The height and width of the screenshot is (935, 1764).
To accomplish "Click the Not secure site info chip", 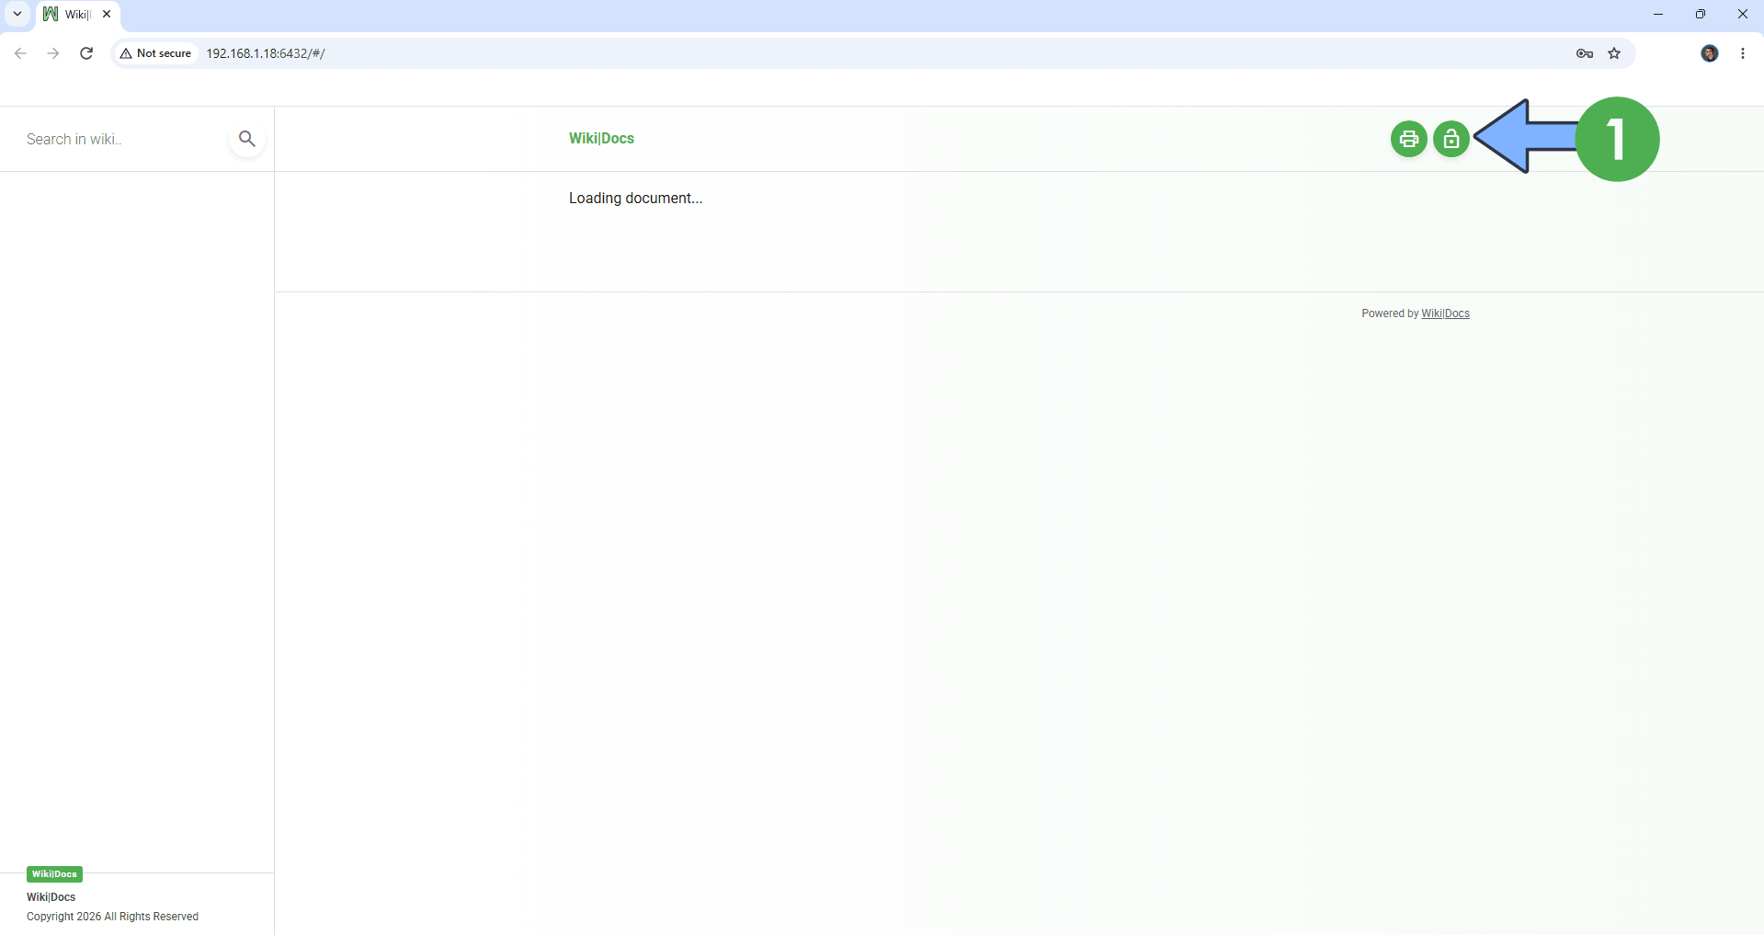I will [x=155, y=53].
